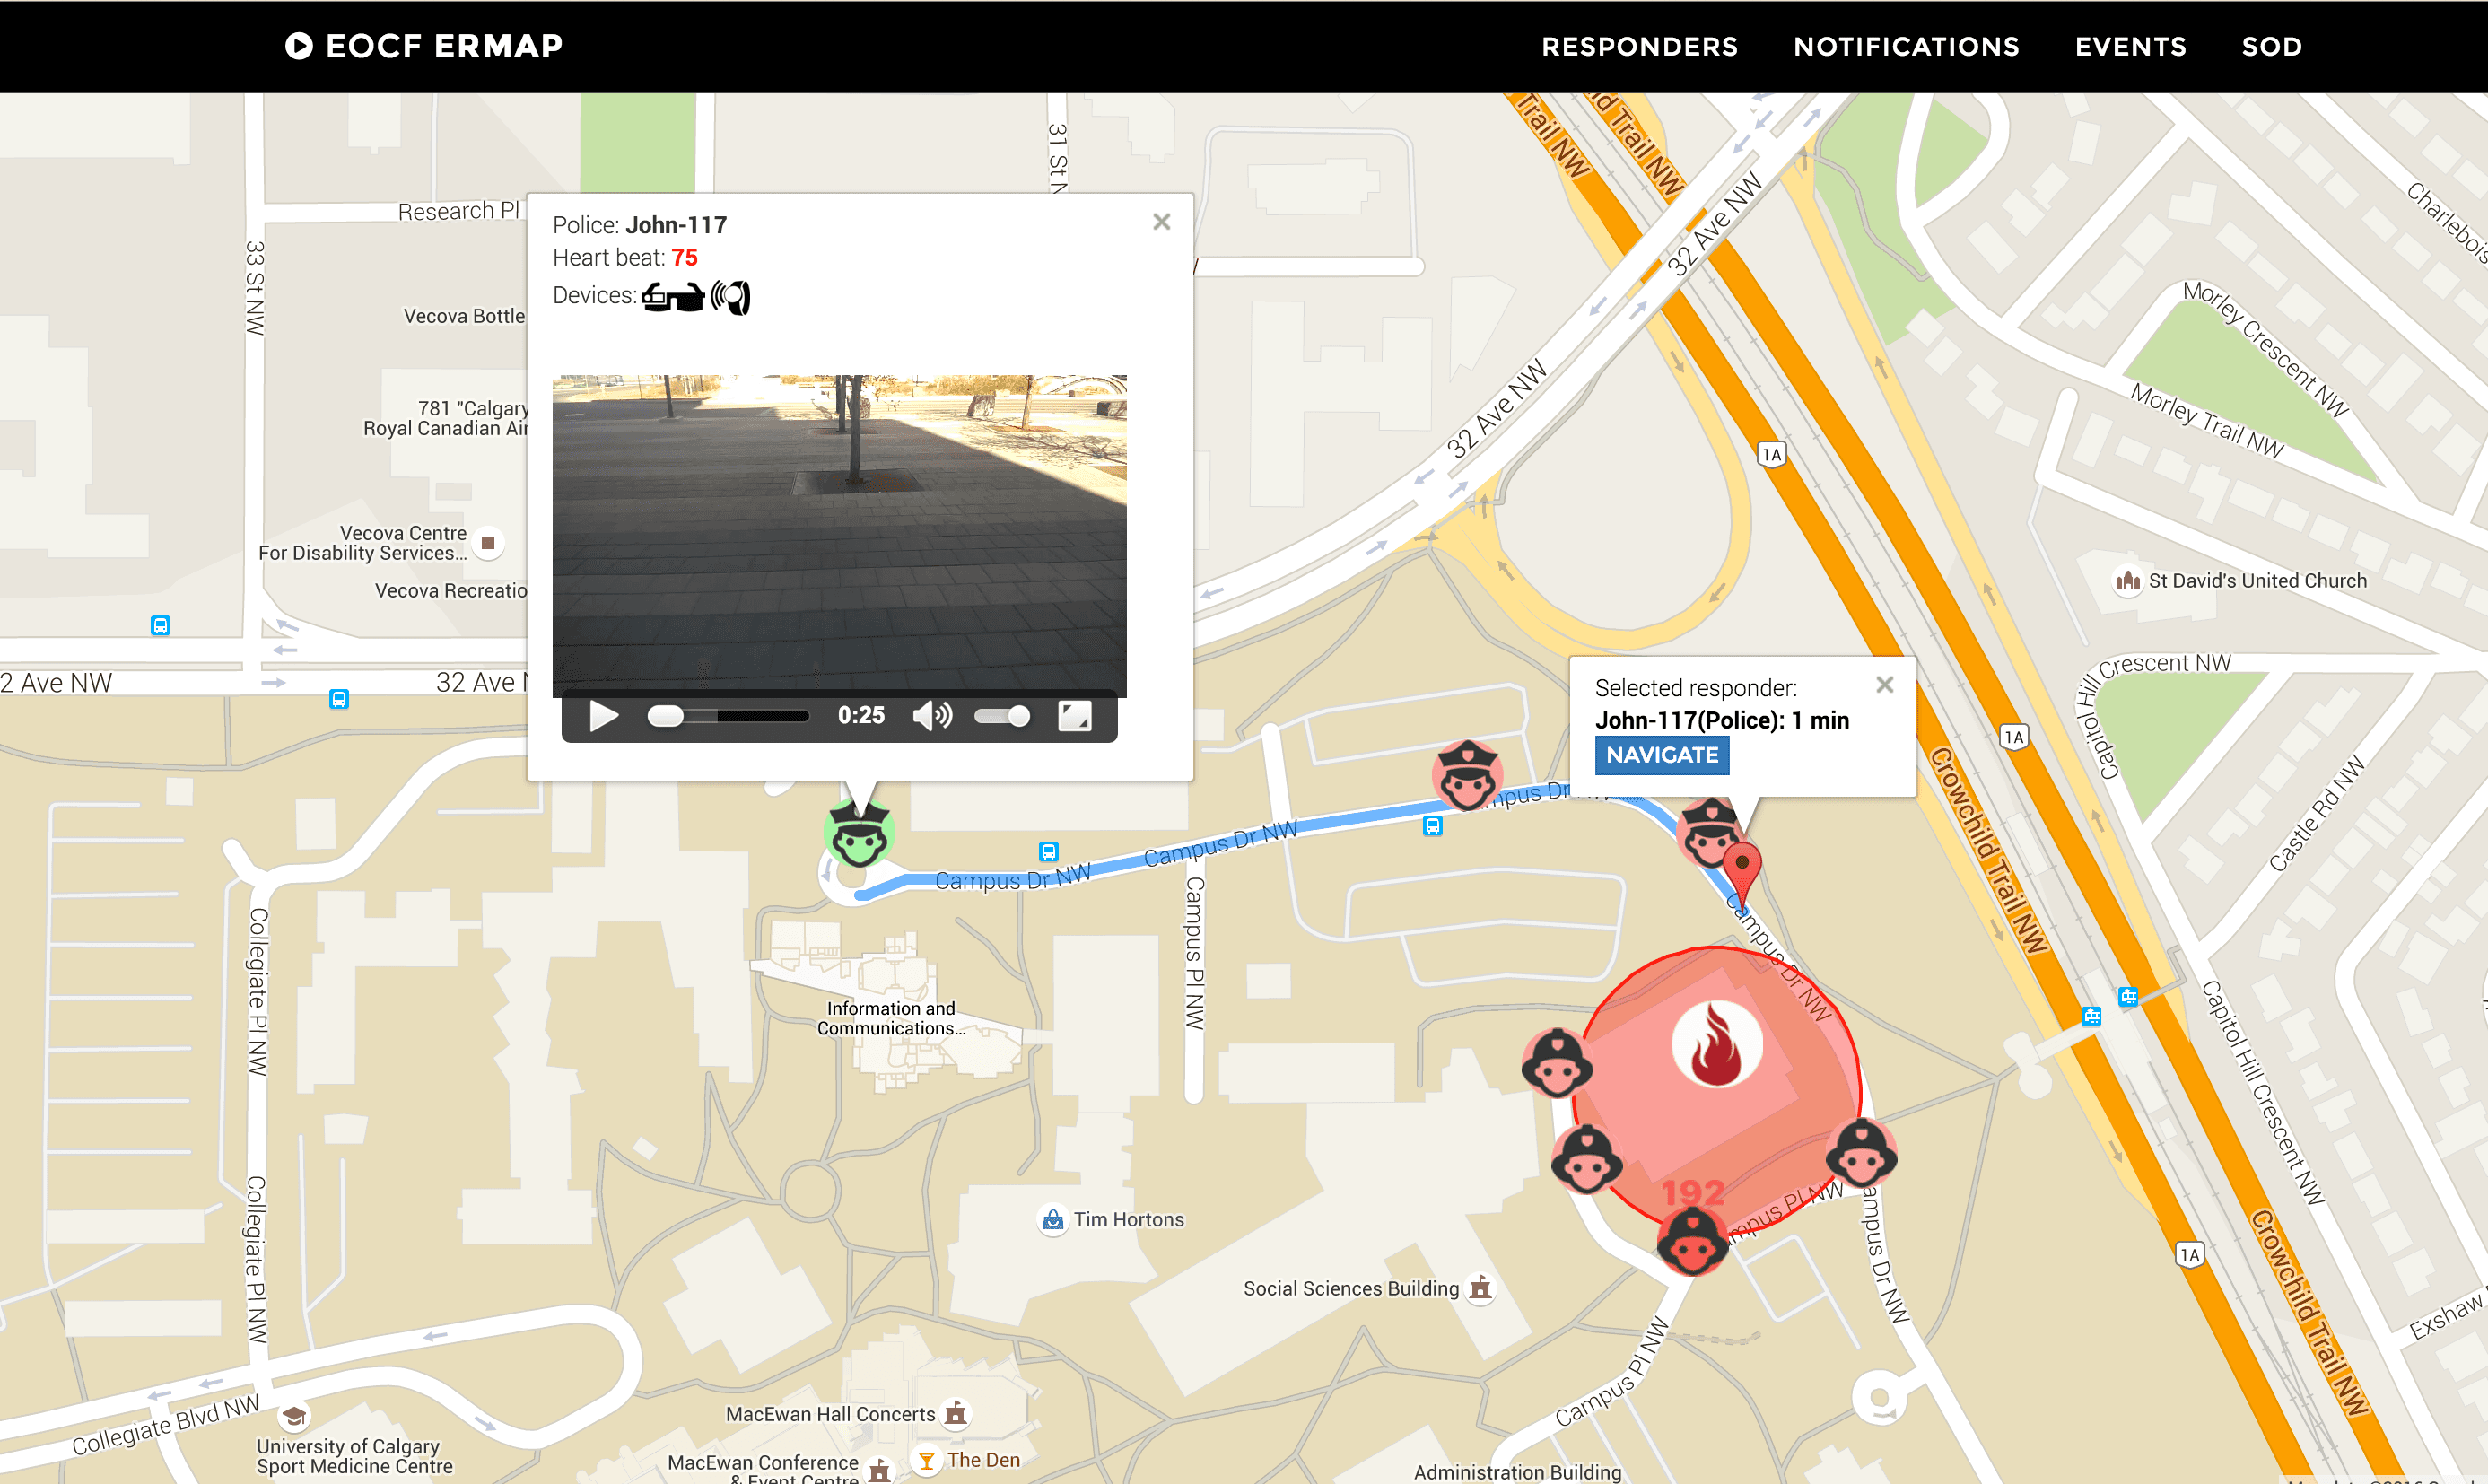Click the John-117 name in popup
The width and height of the screenshot is (2488, 1484).
coord(676,225)
